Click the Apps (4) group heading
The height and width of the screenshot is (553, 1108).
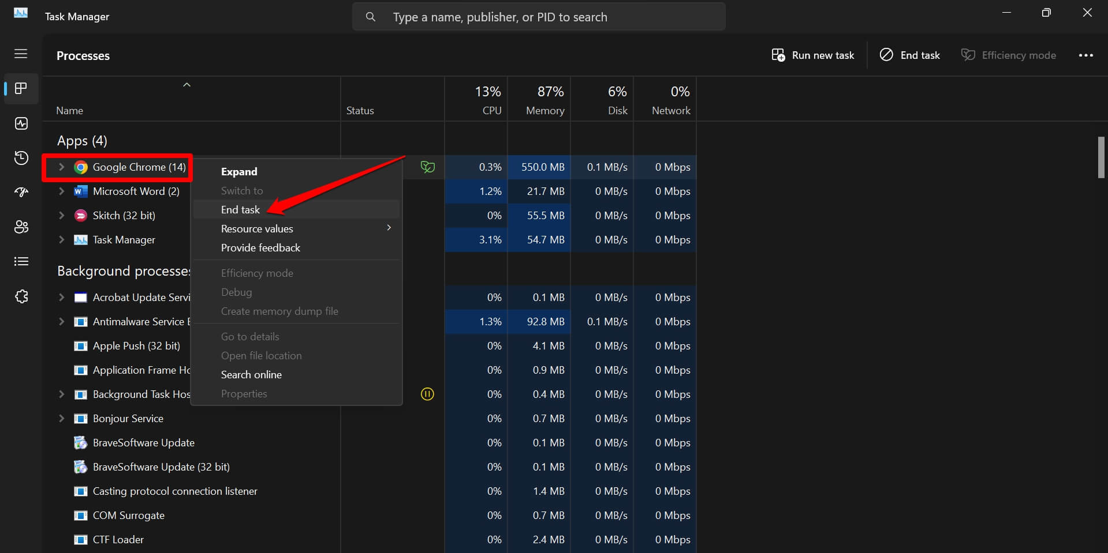[x=82, y=141]
